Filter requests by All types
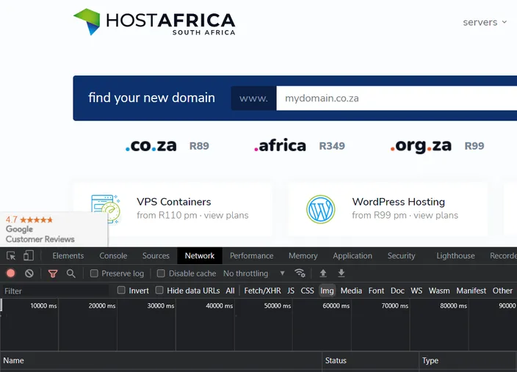This screenshot has width=517, height=372. [x=230, y=291]
